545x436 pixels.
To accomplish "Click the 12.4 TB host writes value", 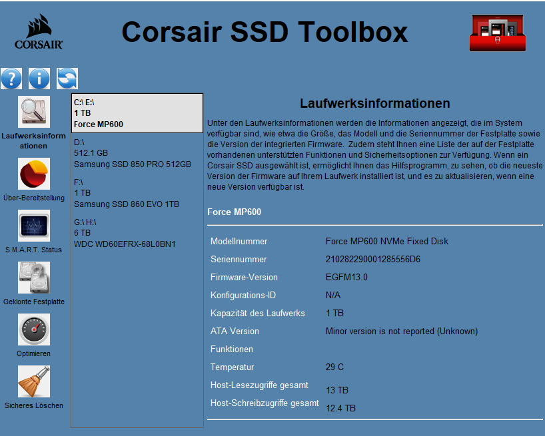I will click(x=341, y=408).
